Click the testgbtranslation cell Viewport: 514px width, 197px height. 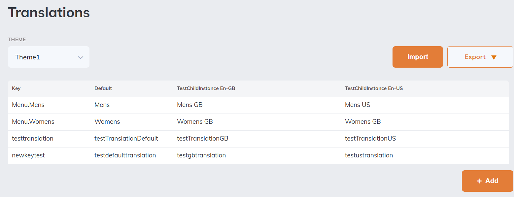[201, 155]
